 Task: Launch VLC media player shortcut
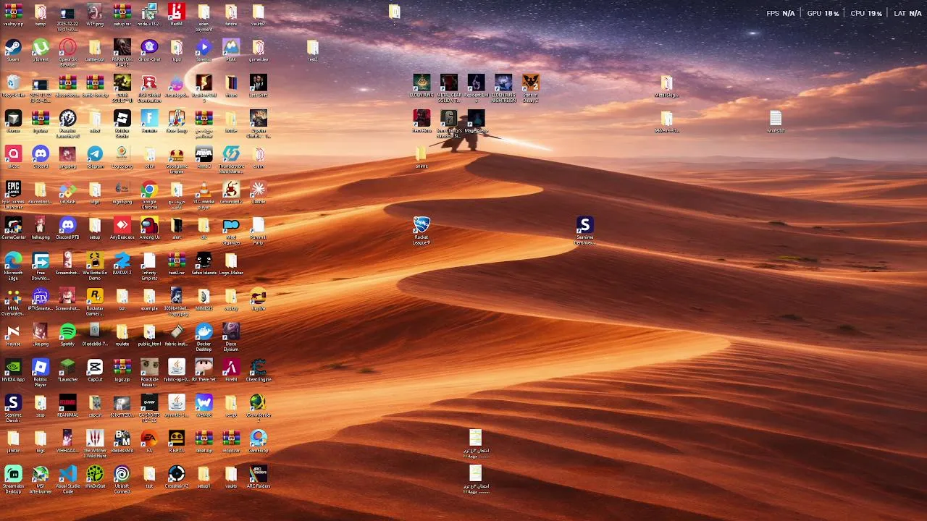click(204, 194)
